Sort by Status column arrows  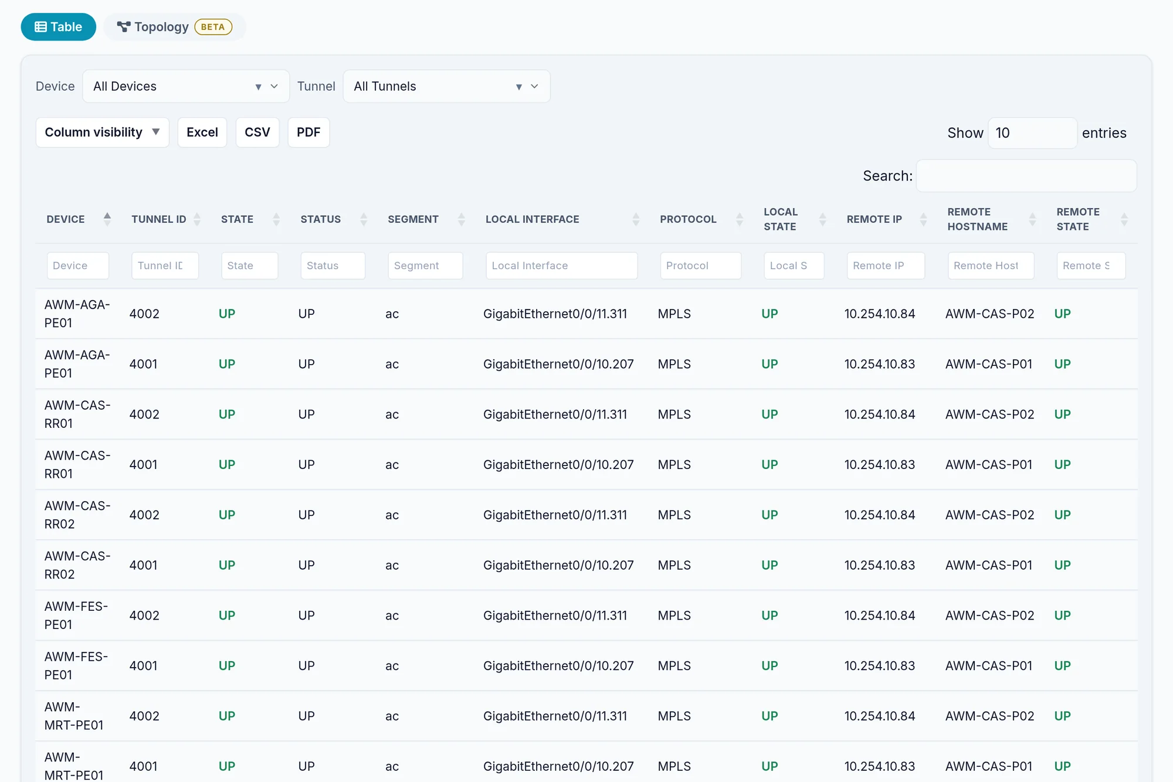[364, 219]
